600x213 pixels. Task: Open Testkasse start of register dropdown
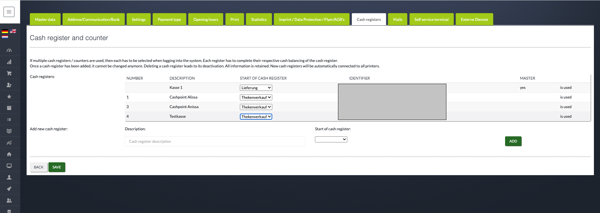point(256,117)
